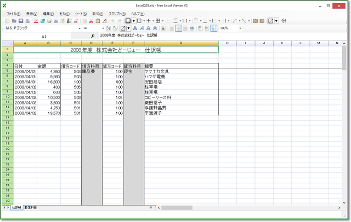Click the save disk icon

pyautogui.click(x=21, y=21)
